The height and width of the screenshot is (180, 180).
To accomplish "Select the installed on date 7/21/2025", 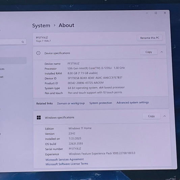I will pyautogui.click(x=75, y=138).
